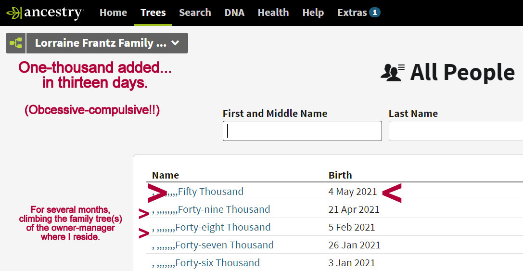Open the Help menu

tap(313, 13)
